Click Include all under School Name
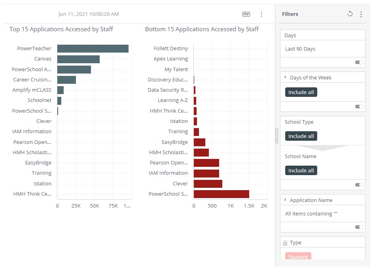The width and height of the screenshot is (373, 270). click(x=301, y=170)
